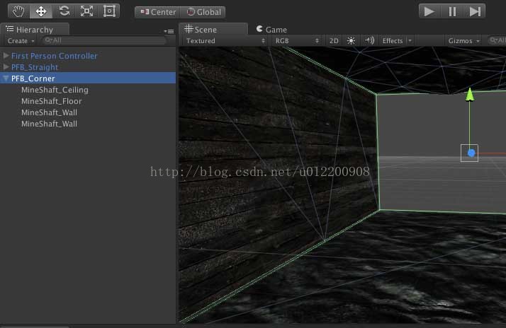Viewport: 506px width, 328px height.
Task: Select PFB_Straight in Hierarchy
Action: click(x=35, y=67)
